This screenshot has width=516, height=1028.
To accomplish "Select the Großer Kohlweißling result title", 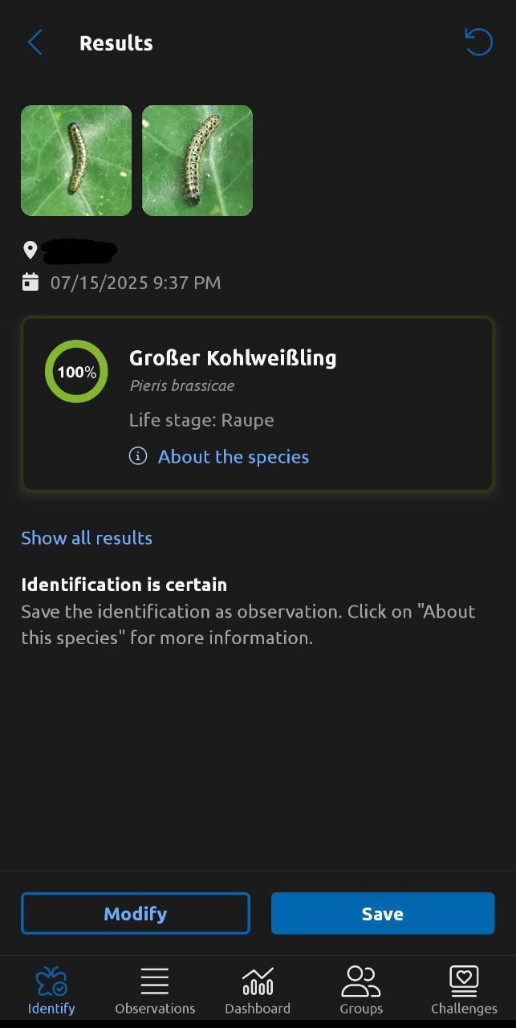I will click(233, 357).
